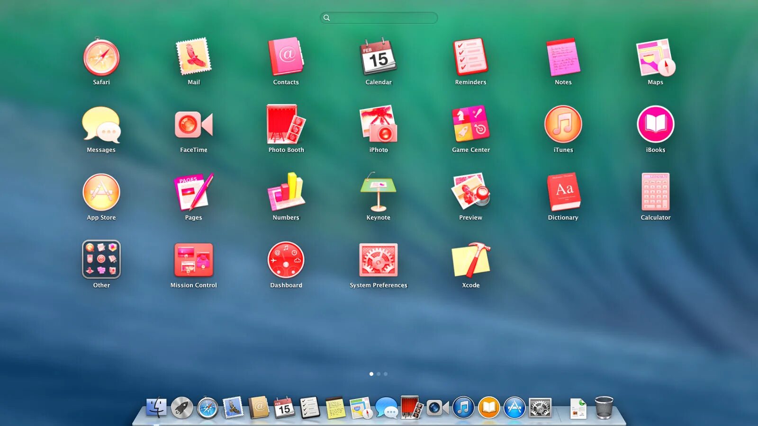The height and width of the screenshot is (426, 758).
Task: Start FaceTime from the Launchpad grid
Action: pos(194,124)
